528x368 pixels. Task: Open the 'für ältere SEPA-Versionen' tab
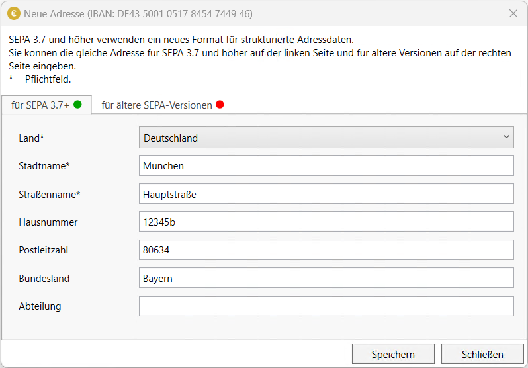pos(163,105)
